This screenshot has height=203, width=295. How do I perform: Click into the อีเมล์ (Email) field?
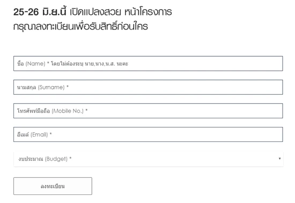coord(148,134)
